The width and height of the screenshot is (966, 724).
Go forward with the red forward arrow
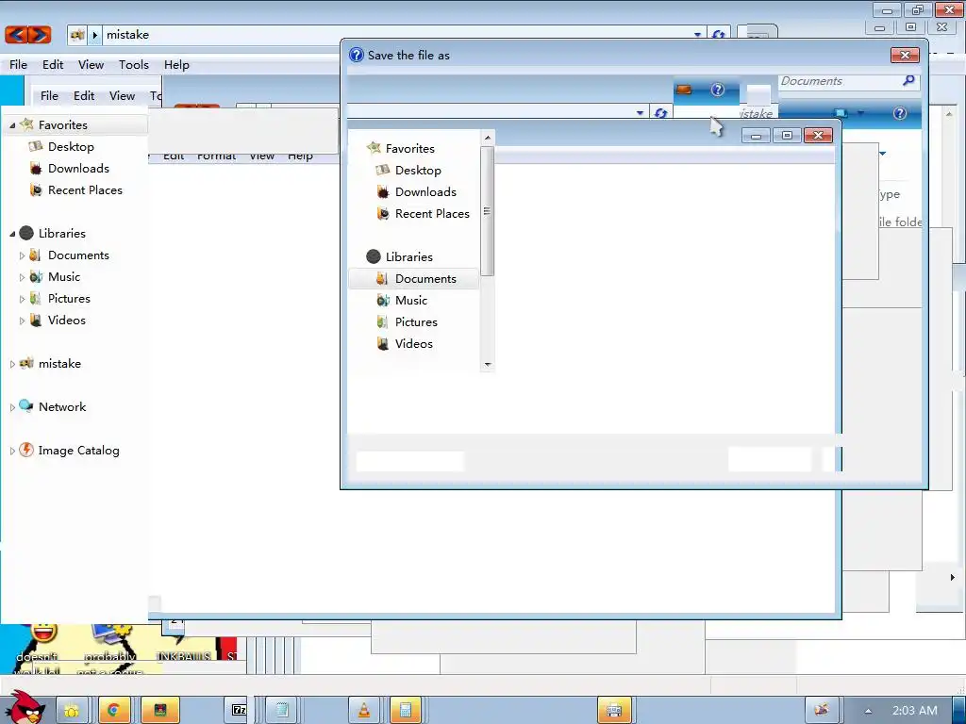[x=39, y=35]
